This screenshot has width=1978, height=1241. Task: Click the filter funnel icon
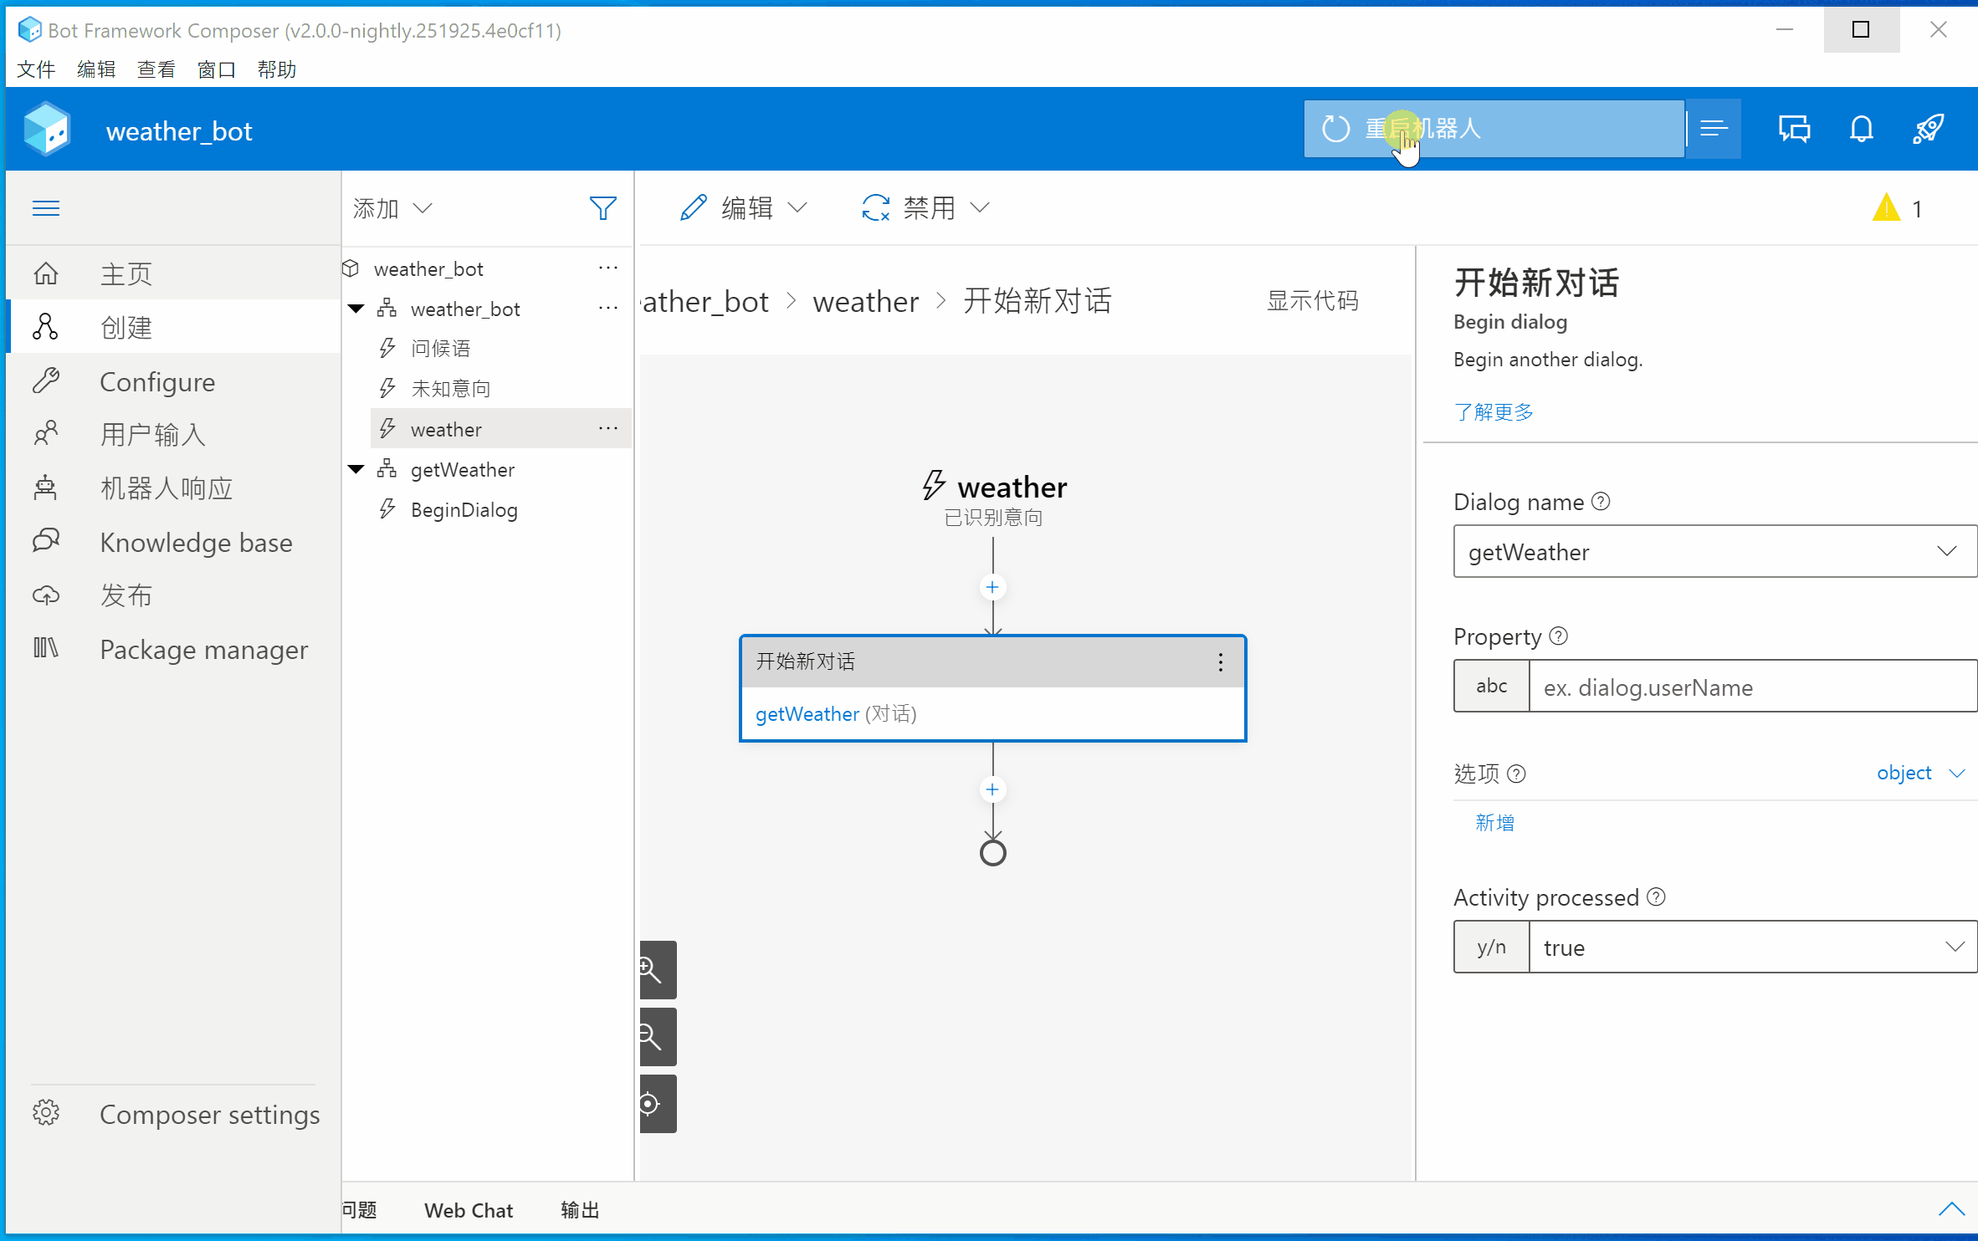pos(602,208)
